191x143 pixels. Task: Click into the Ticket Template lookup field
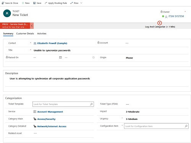tap(61, 104)
